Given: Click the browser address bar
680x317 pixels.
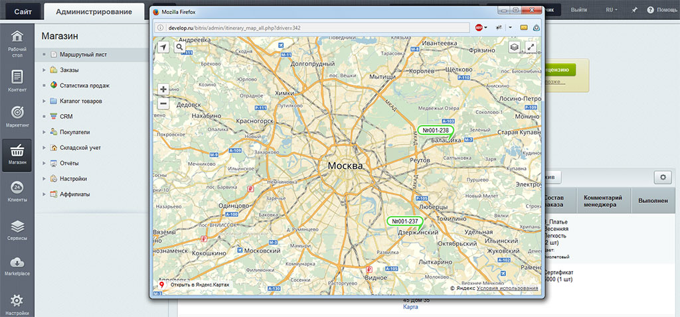Looking at the screenshot, I should click(x=312, y=28).
